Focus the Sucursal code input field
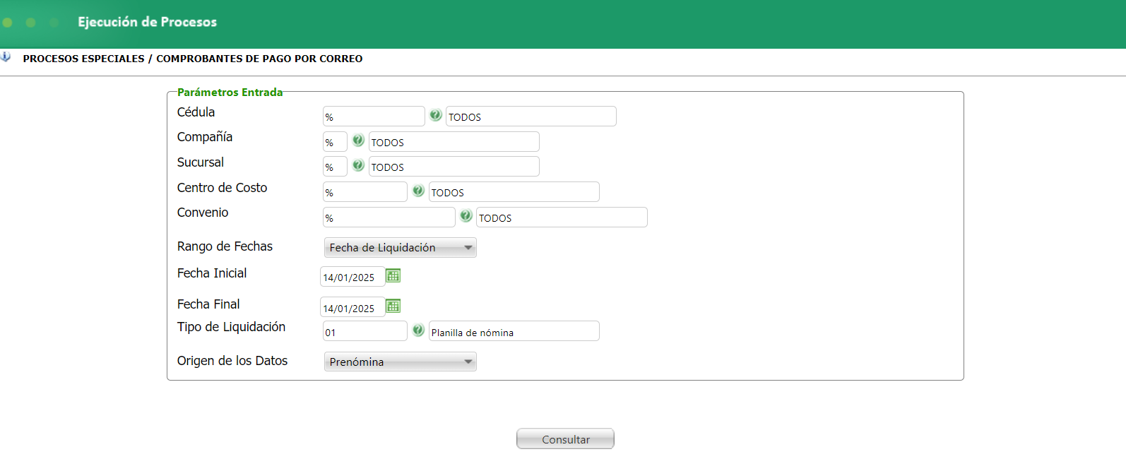Image resolution: width=1126 pixels, height=471 pixels. point(335,167)
